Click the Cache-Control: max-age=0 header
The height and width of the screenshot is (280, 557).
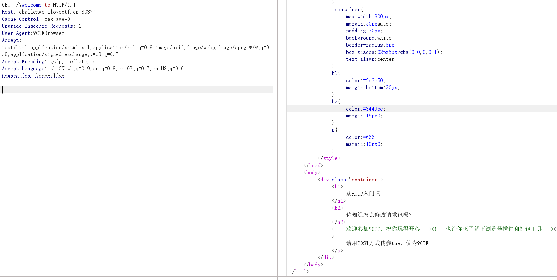pos(36,19)
